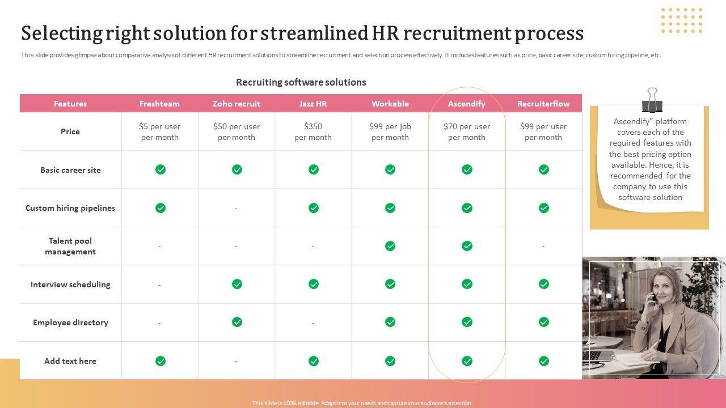
Task: Click the Jazz HR check mark in Add text here row
Action: [314, 361]
